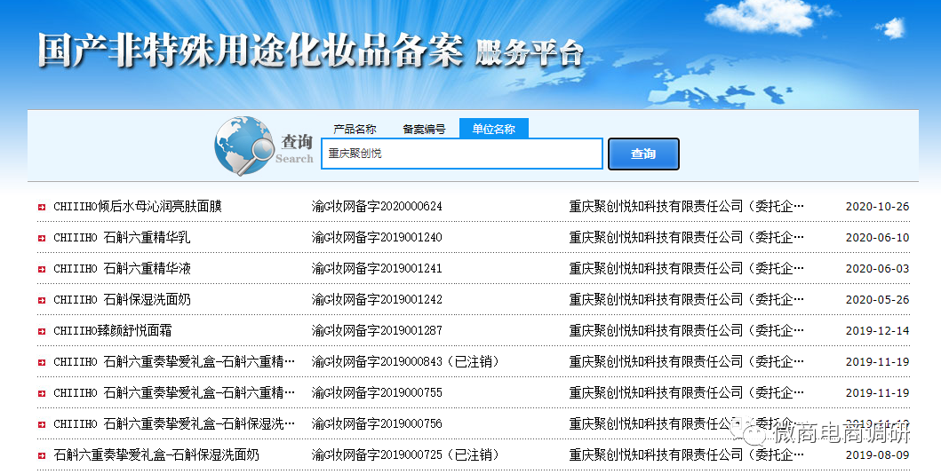941x474 pixels.
Task: Click red bullet in the 2019000756 row
Action: click(42, 425)
